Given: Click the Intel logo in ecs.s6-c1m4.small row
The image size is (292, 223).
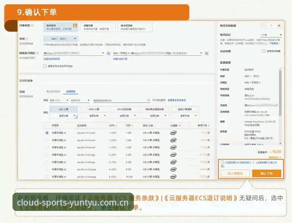Looking at the screenshot, I should [x=173, y=147].
